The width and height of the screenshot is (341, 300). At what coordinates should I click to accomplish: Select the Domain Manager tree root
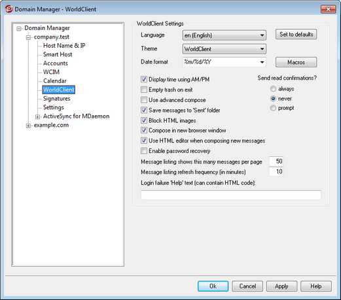pyautogui.click(x=47, y=28)
